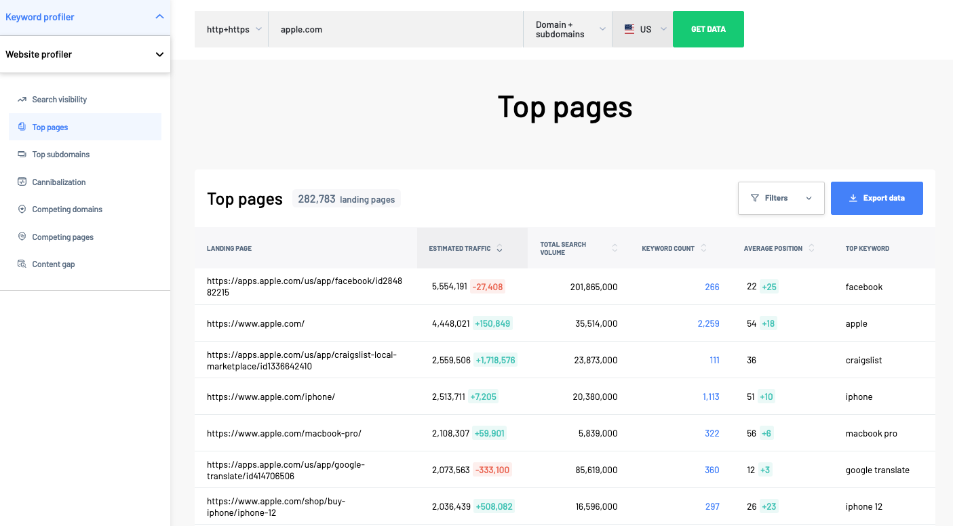This screenshot has width=953, height=526.
Task: Open the Search visibility report icon
Action: point(22,99)
